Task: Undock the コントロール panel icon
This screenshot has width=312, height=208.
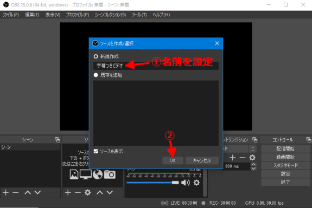Action: (309, 140)
